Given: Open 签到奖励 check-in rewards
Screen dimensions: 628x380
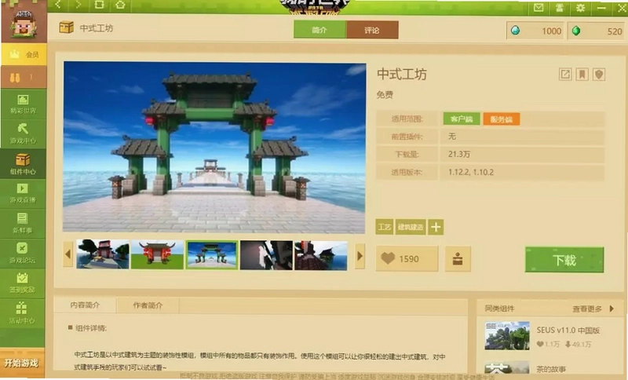Looking at the screenshot, I should point(24,283).
